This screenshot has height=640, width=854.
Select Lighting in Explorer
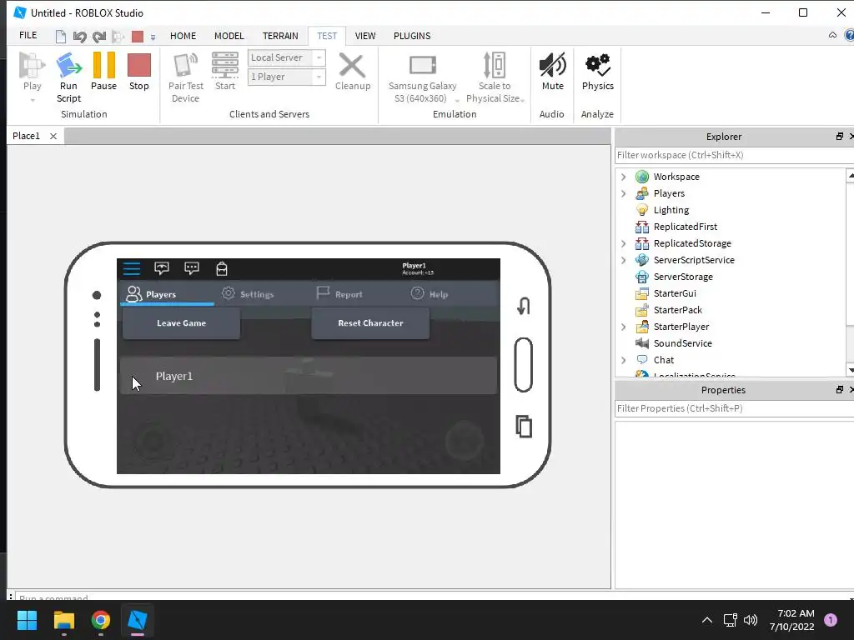(x=671, y=210)
